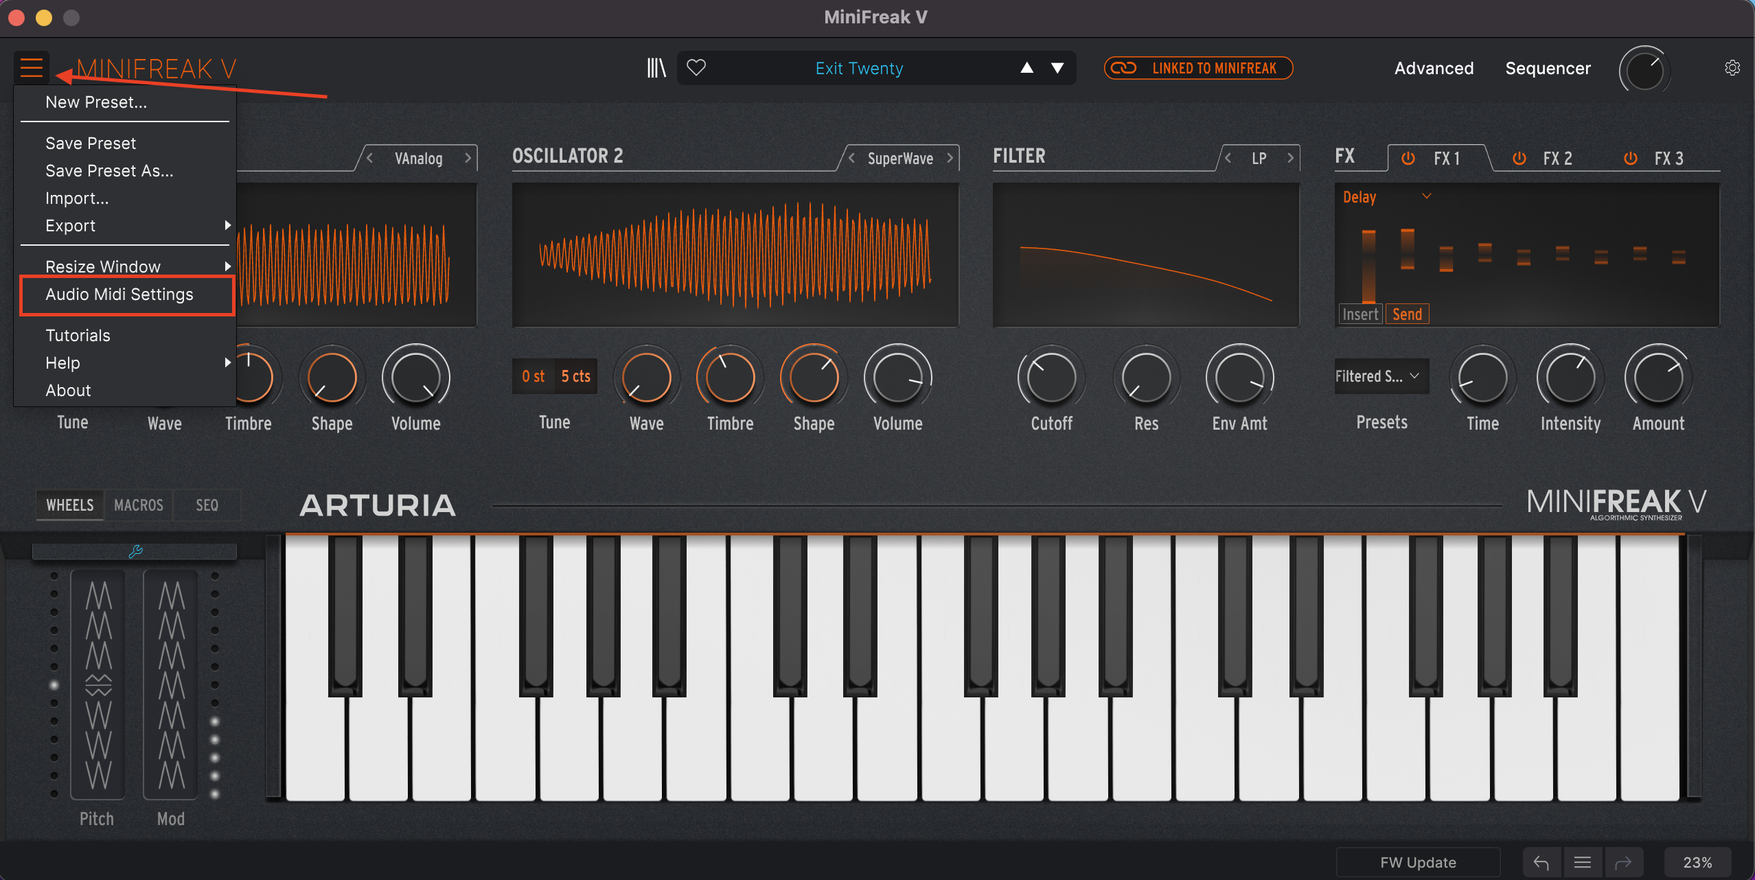Screen dimensions: 1755x880
Task: Click the settings gear icon
Action: pyautogui.click(x=1732, y=67)
